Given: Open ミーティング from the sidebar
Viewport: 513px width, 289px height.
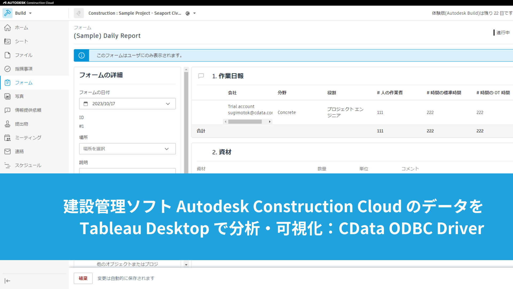Looking at the screenshot, I should [x=28, y=138].
